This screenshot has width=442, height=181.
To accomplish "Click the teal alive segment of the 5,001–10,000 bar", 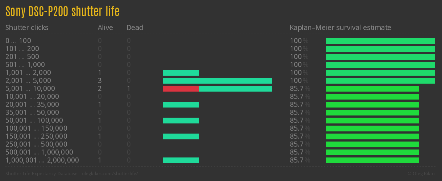I will pyautogui.click(x=235, y=89).
